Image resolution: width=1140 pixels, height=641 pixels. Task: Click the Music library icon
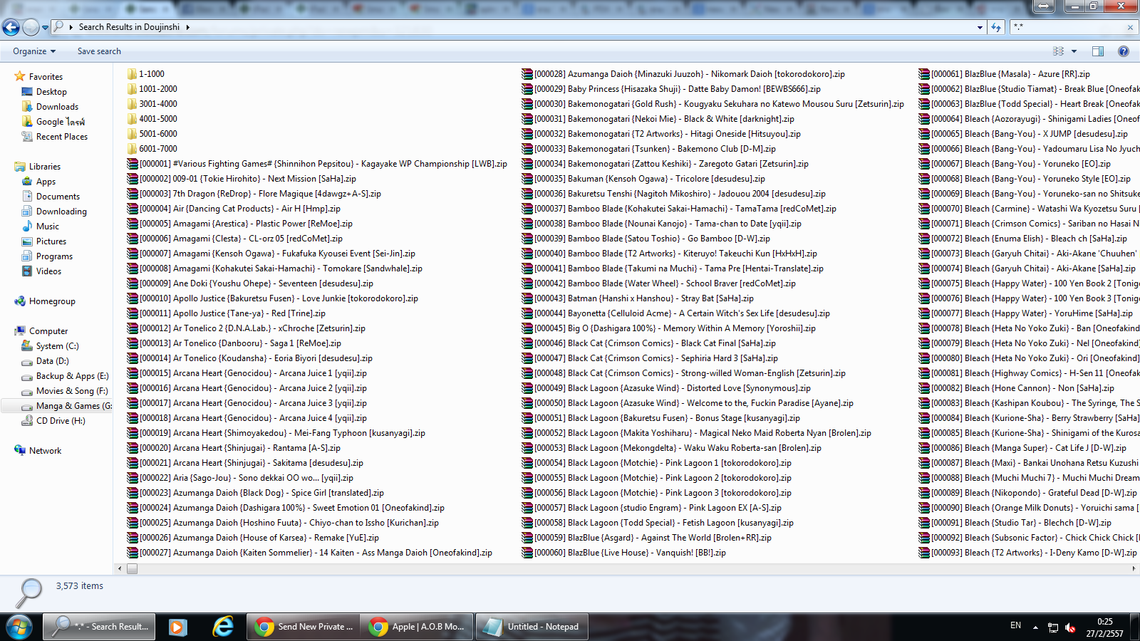click(x=28, y=226)
